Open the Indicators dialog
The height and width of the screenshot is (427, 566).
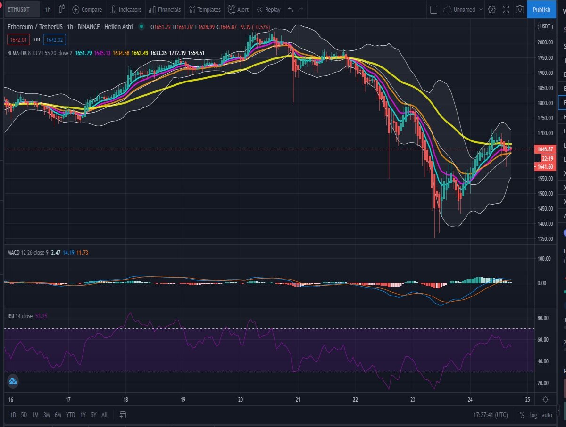(x=125, y=9)
